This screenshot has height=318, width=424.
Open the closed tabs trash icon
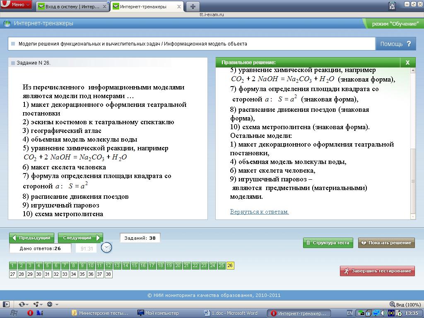[x=392, y=6]
